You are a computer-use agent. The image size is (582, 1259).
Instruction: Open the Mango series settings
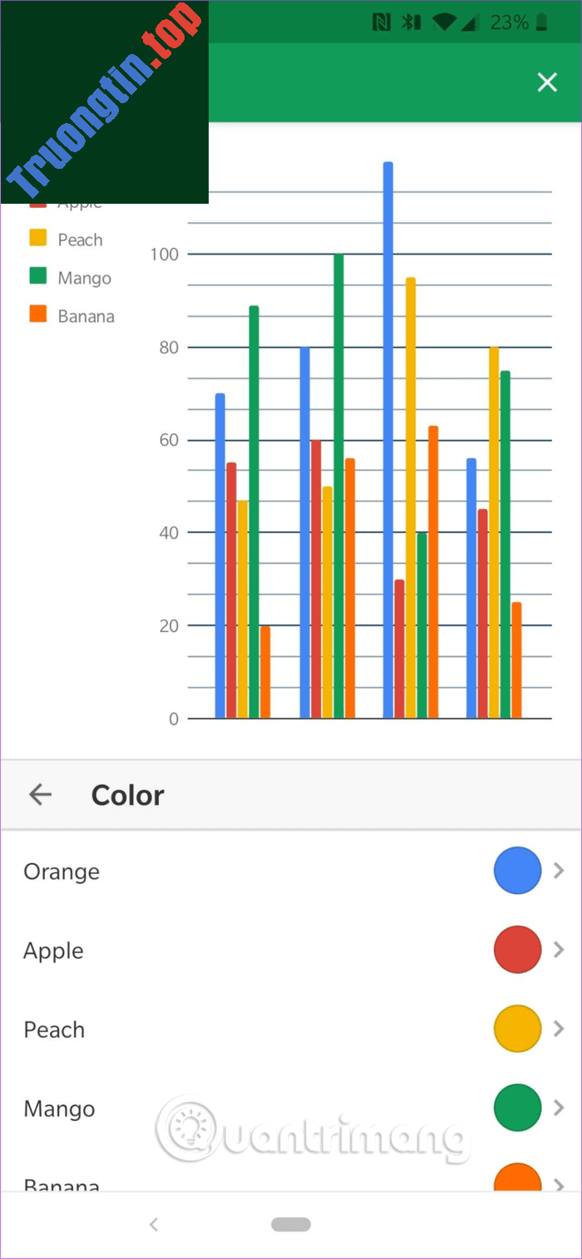tap(58, 1108)
